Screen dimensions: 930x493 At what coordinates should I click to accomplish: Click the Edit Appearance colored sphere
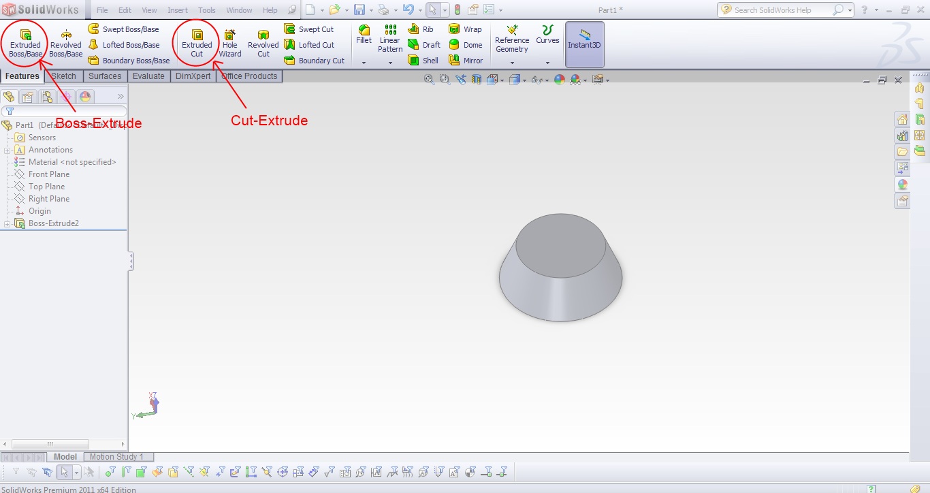tap(560, 79)
